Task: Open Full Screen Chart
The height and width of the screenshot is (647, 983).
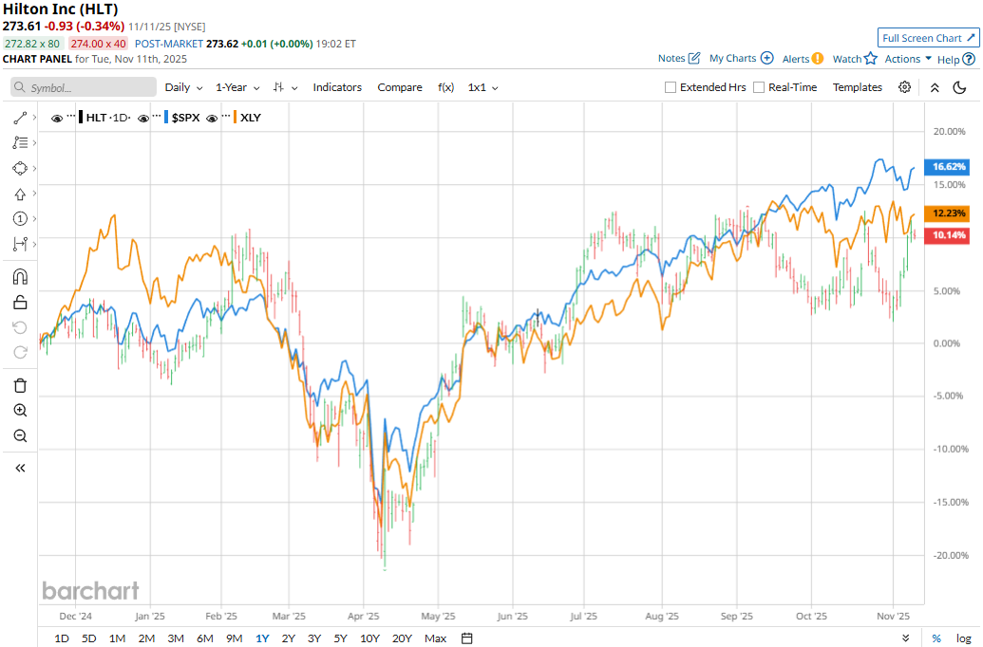Action: (928, 38)
